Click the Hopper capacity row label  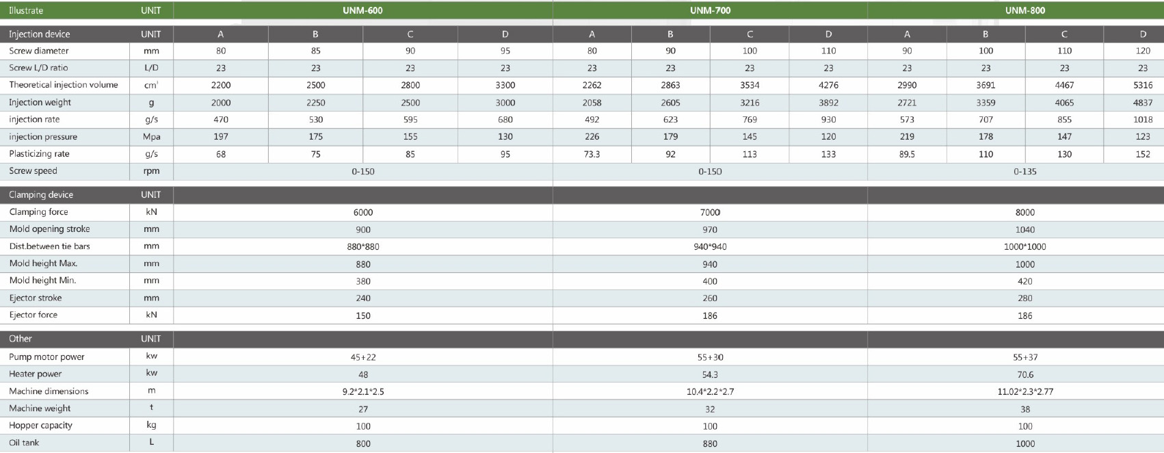(40, 426)
